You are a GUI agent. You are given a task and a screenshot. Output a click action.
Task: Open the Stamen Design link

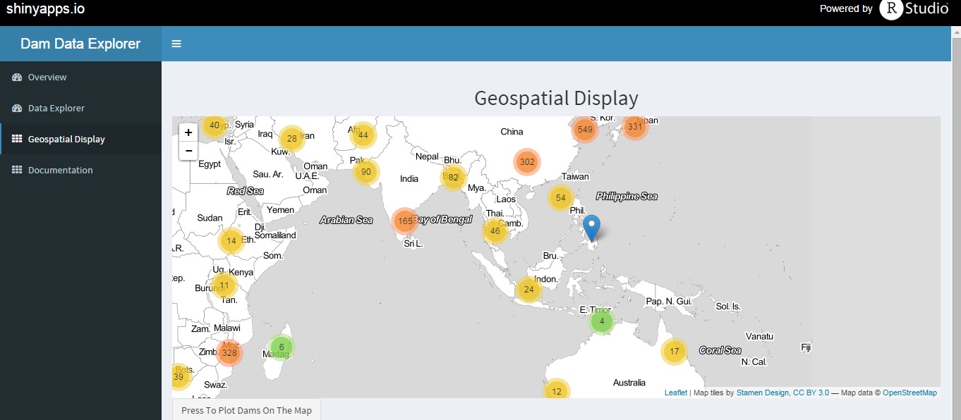pos(762,393)
